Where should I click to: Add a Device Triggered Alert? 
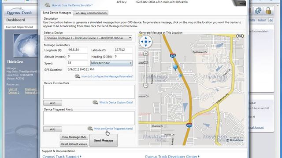tap(52, 129)
